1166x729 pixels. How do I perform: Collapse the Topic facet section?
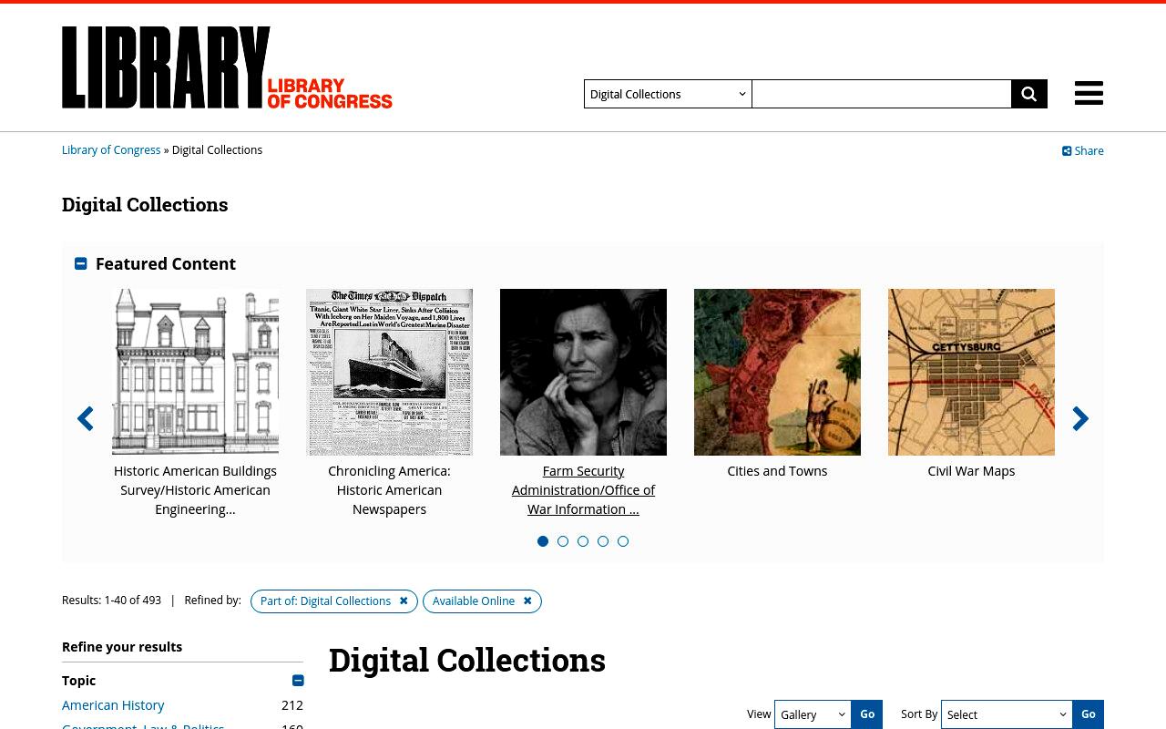[x=298, y=681]
